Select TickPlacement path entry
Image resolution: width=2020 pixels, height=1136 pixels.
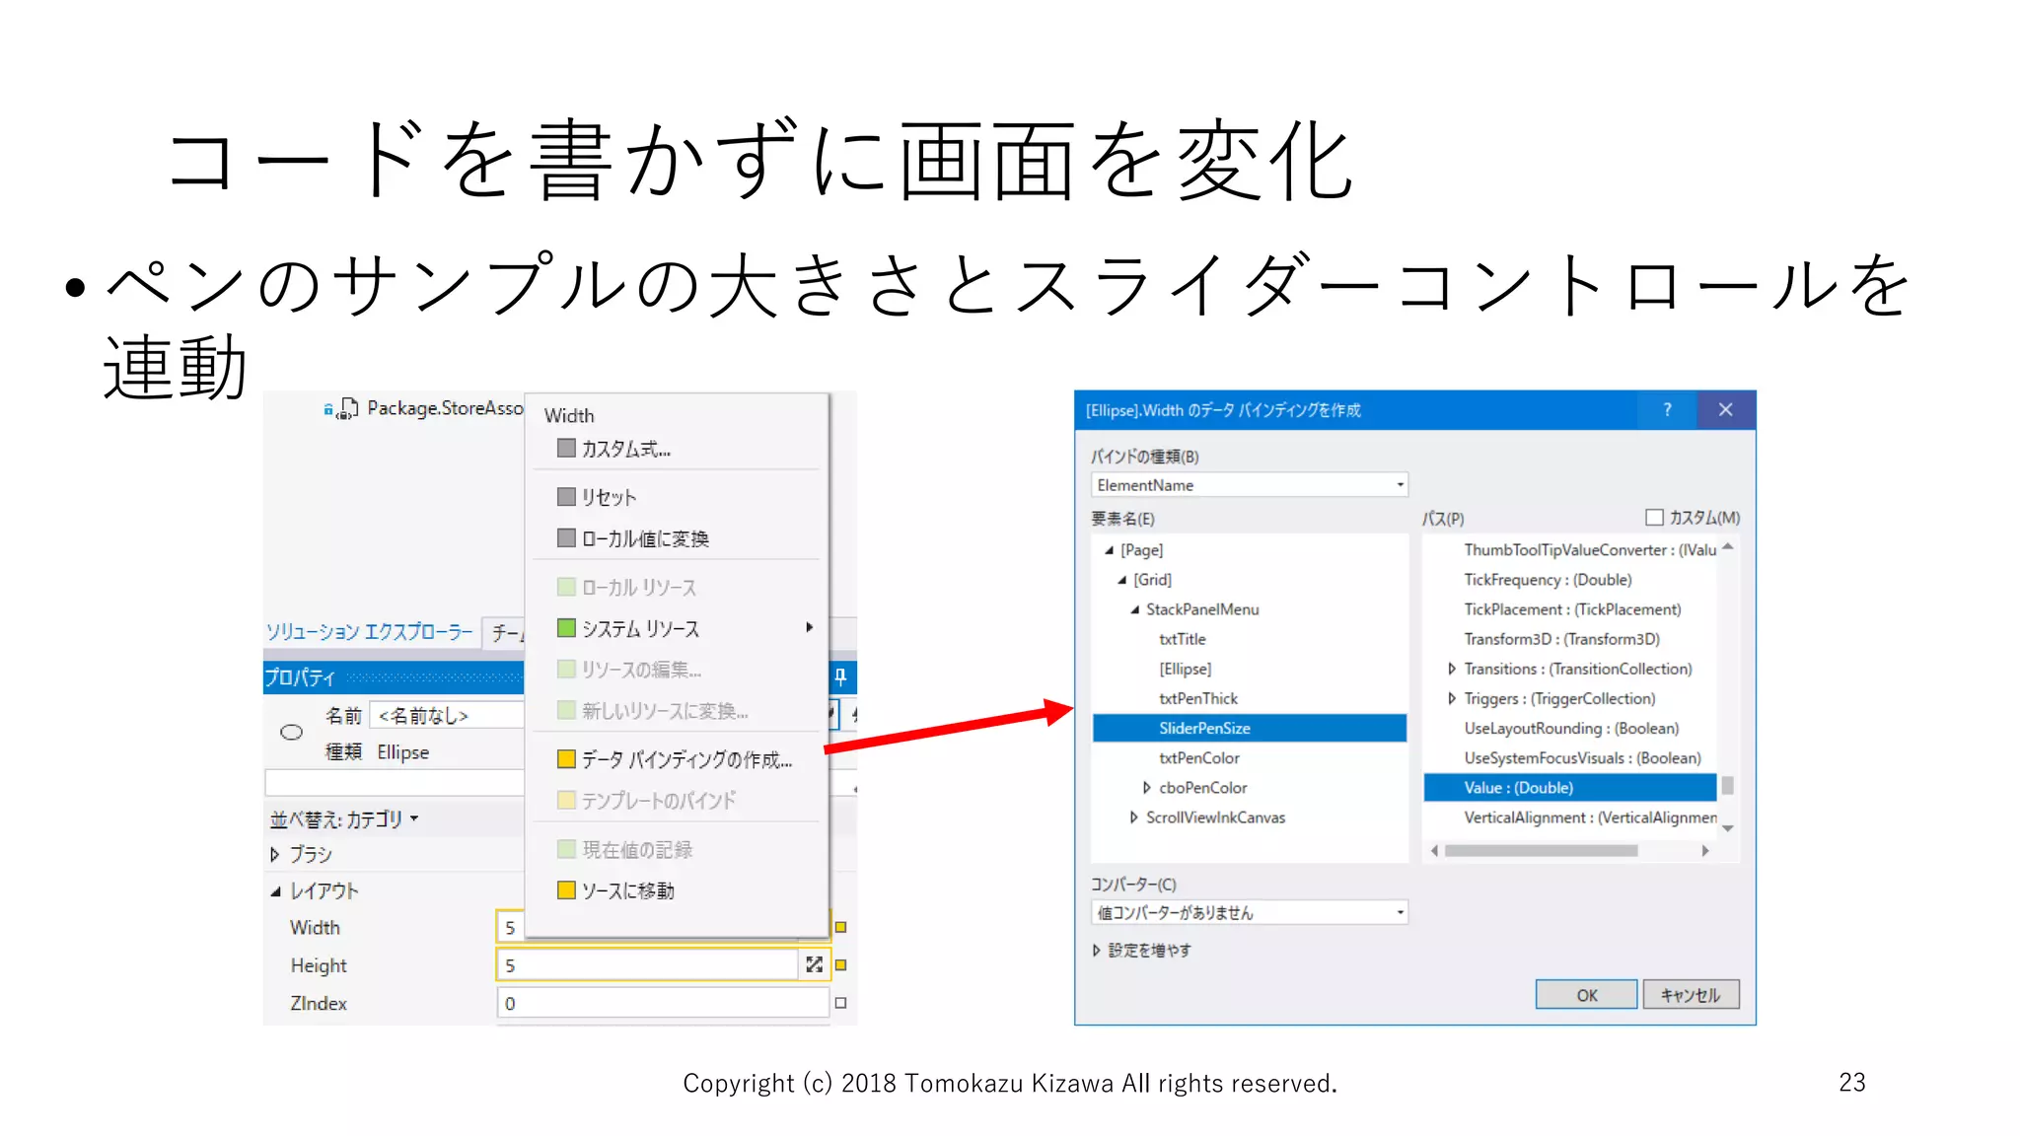point(1572,609)
